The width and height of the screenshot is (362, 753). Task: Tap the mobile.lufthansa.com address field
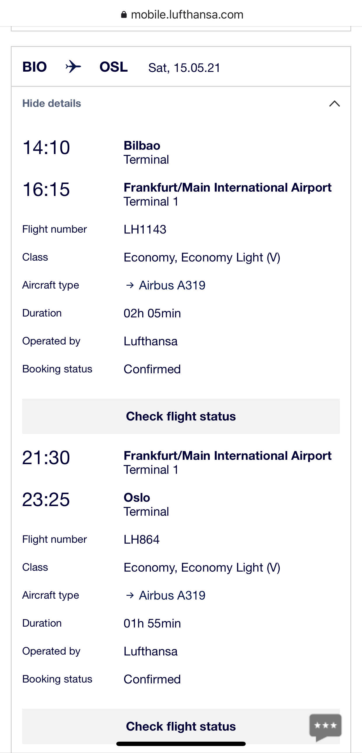tap(187, 15)
